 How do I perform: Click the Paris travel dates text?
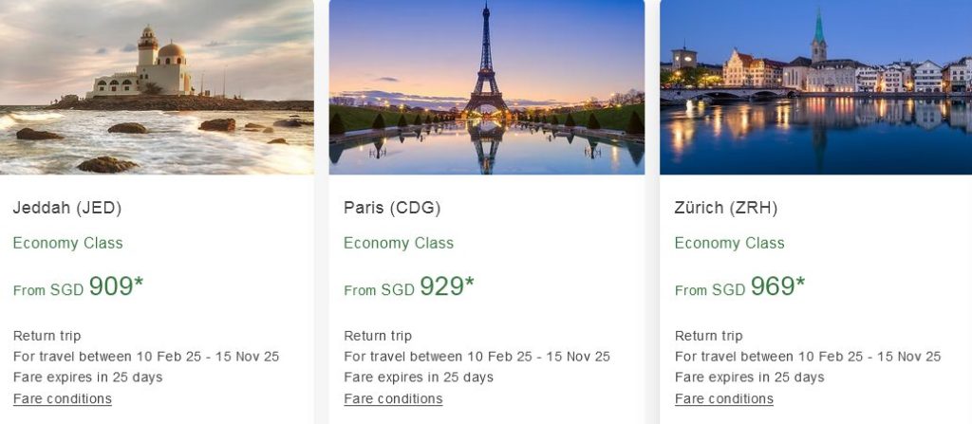[477, 357]
